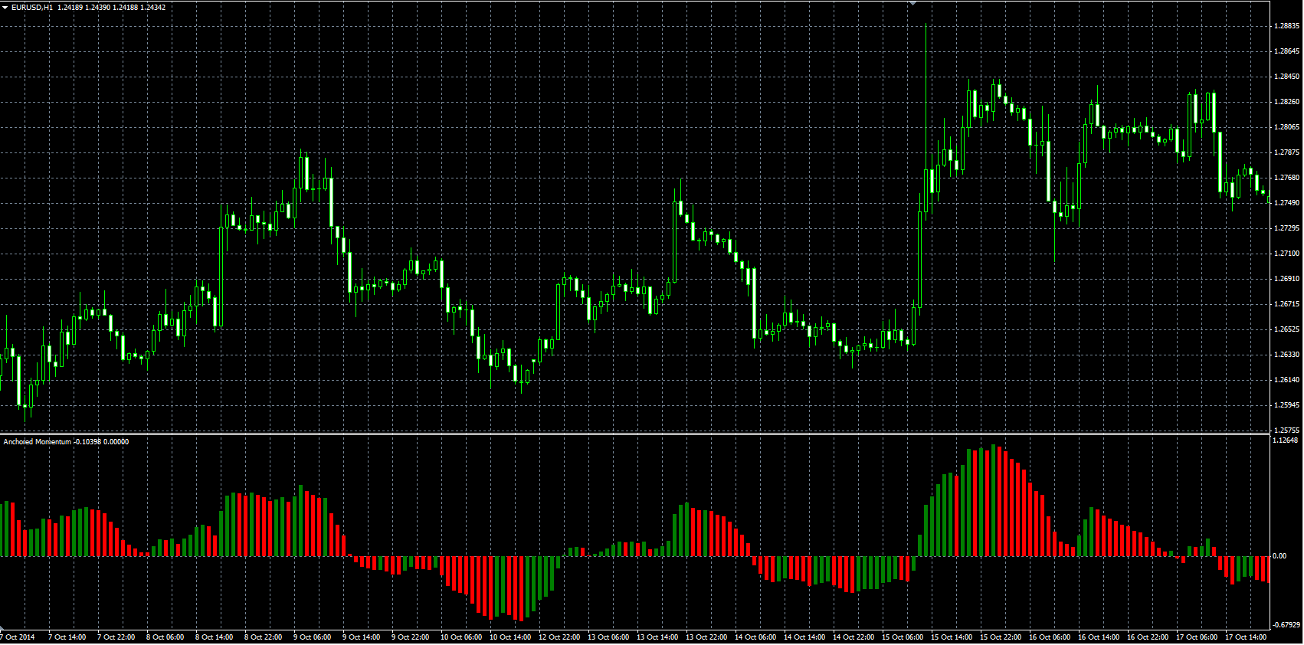Click the 9 Oct 06:00 time label
Viewport: 1304px width, 645px height.
pyautogui.click(x=313, y=637)
